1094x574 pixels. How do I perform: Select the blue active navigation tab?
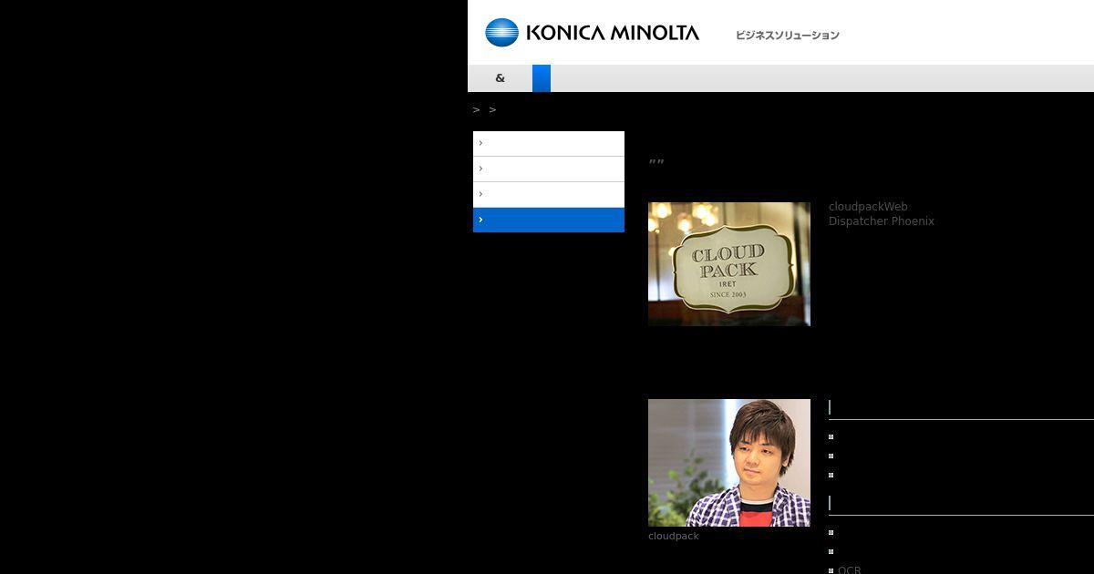click(542, 78)
